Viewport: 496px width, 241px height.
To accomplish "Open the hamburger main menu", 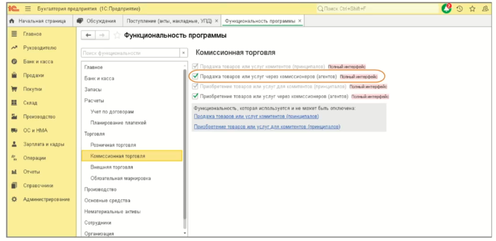I will pos(27,9).
